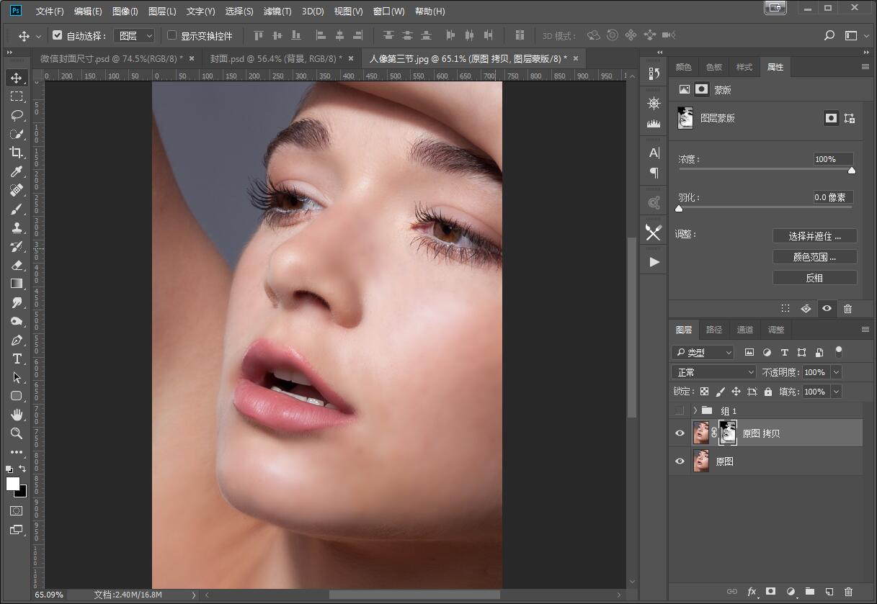Open the auto-select 图层 dropdown
The image size is (877, 604).
(135, 35)
